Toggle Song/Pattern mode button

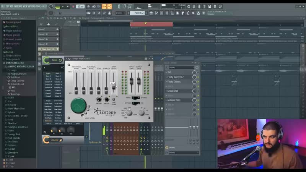(x=58, y=7)
